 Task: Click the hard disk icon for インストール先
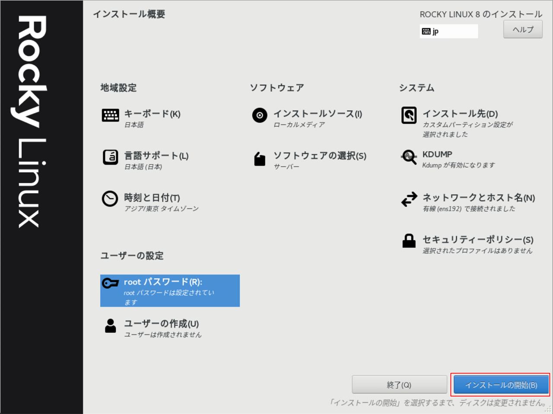coord(409,115)
